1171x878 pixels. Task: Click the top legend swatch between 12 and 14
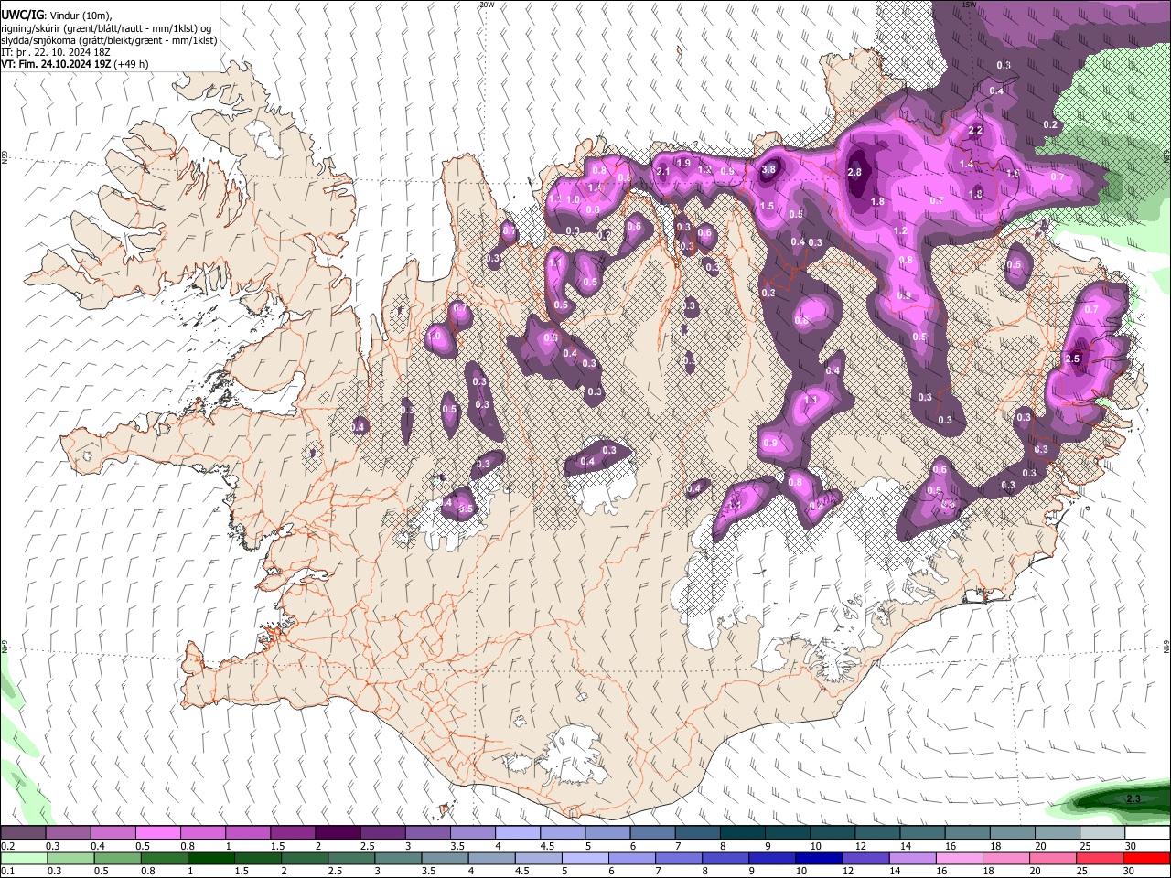coord(878,833)
